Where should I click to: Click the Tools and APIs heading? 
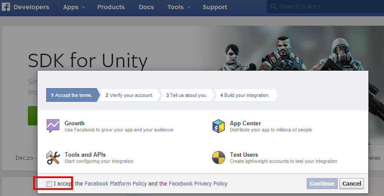pyautogui.click(x=85, y=155)
